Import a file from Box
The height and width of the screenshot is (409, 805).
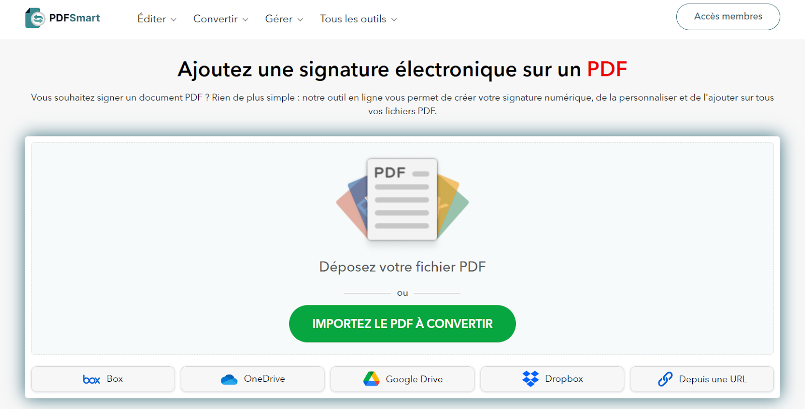[103, 379]
